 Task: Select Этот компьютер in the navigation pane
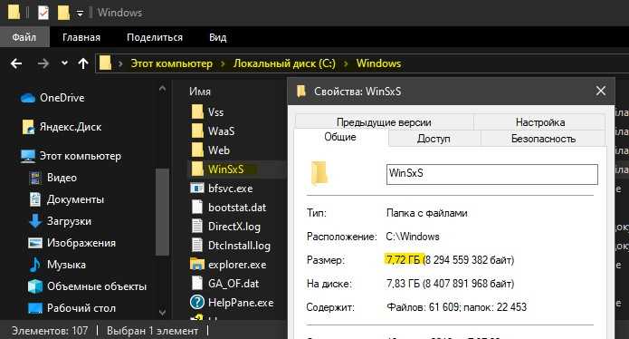[80, 156]
